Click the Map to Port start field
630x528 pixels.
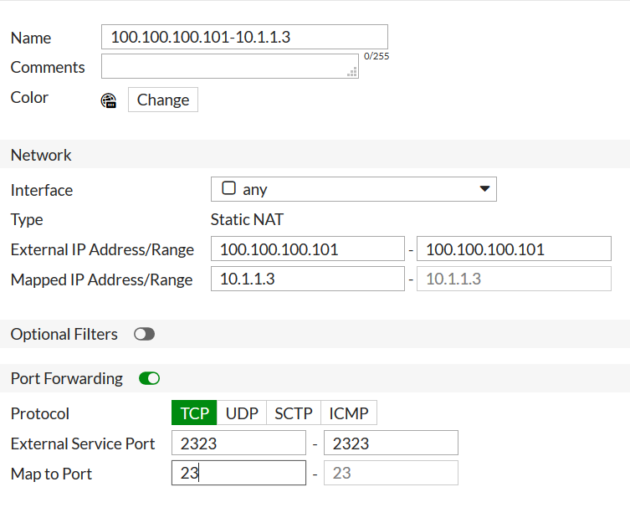[238, 473]
